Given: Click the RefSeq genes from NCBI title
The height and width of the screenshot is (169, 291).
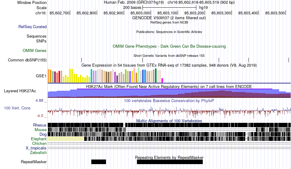Looking at the screenshot, I should (x=169, y=22).
